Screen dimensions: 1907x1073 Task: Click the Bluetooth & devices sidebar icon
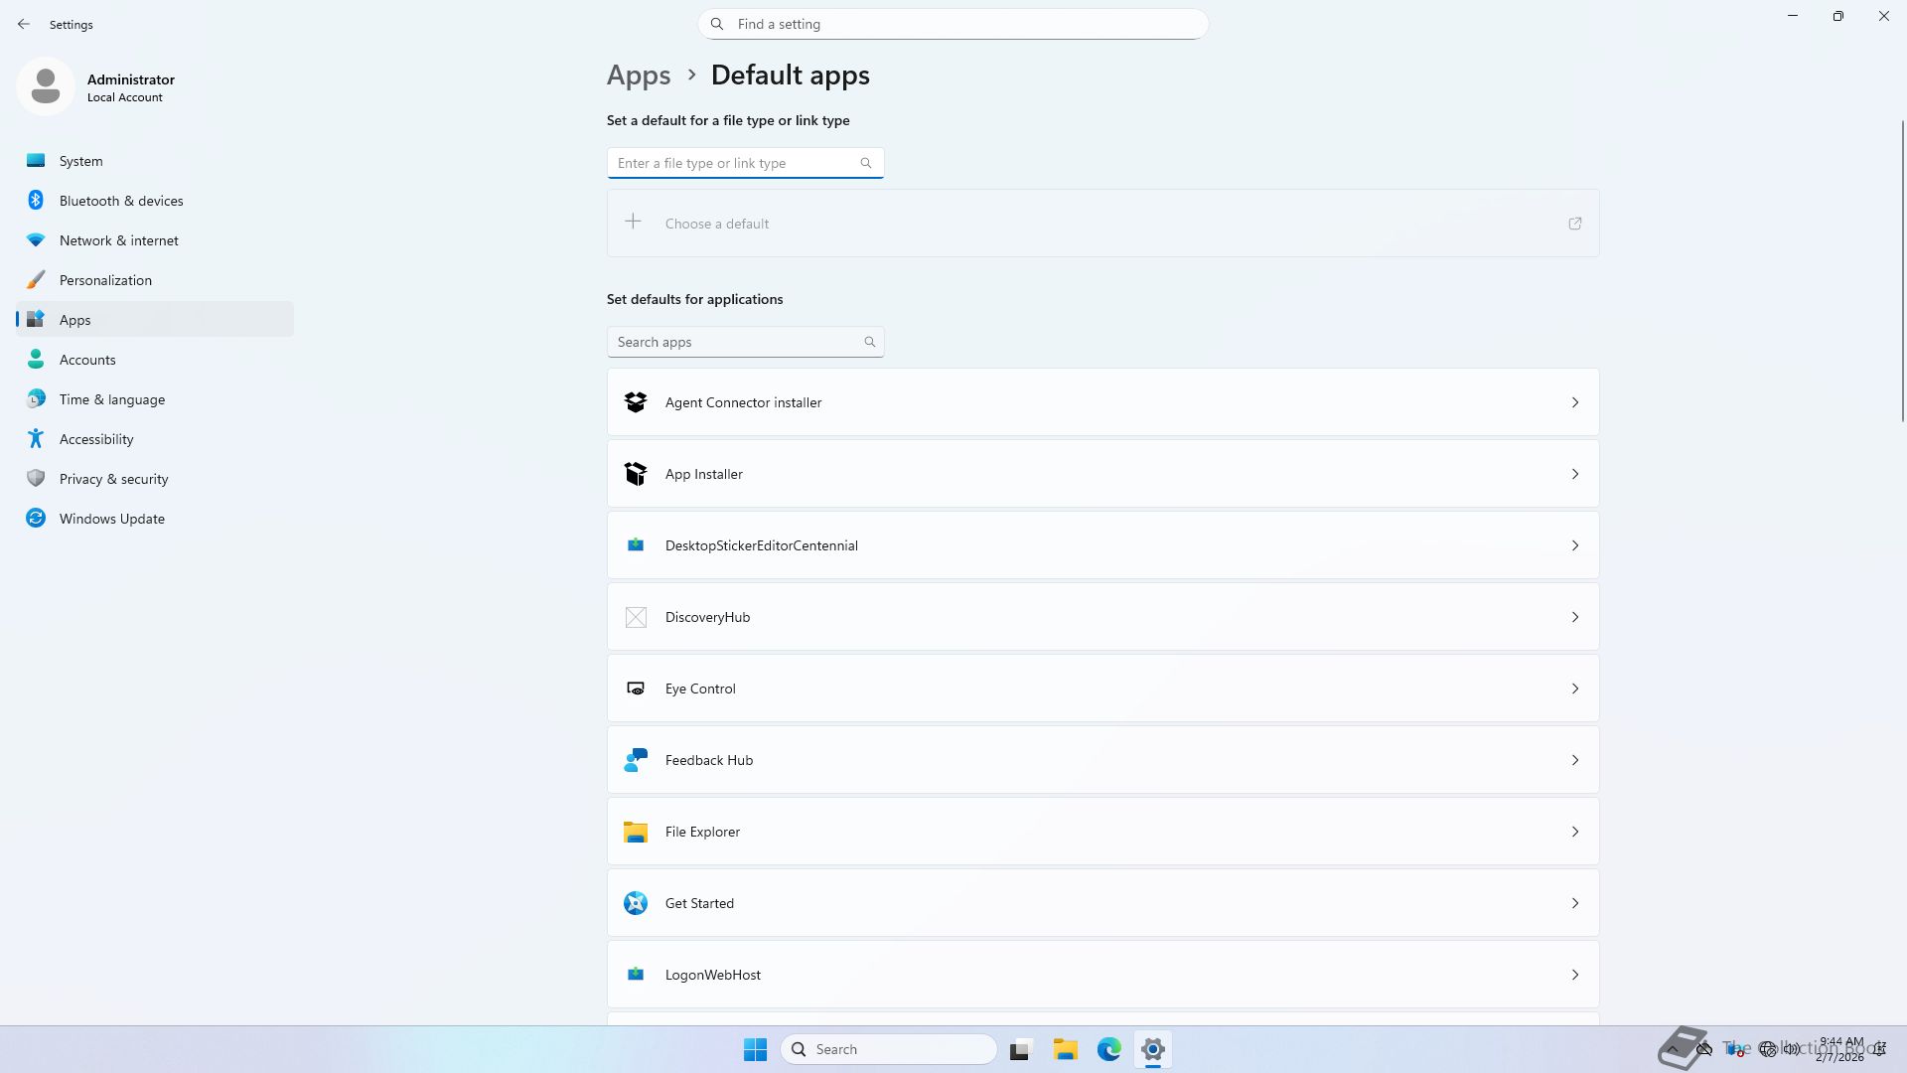coord(36,201)
